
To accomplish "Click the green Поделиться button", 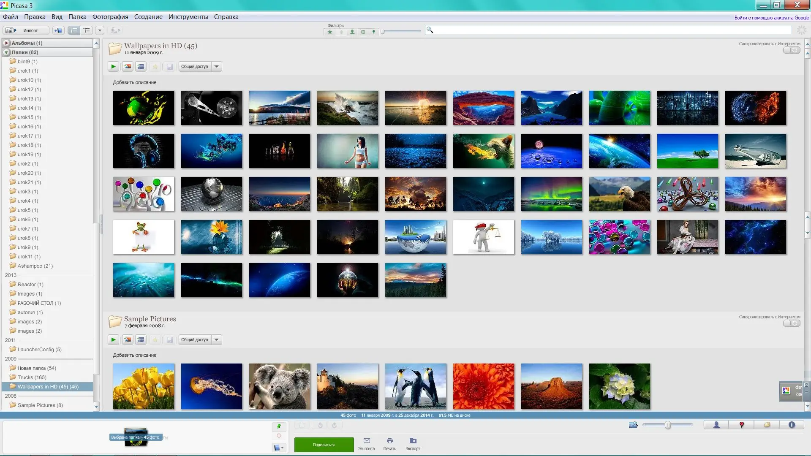I will click(x=324, y=445).
